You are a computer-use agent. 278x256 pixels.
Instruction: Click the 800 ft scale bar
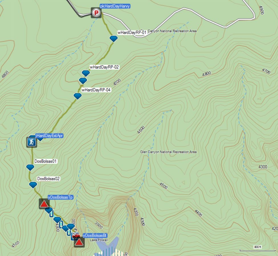[x=257, y=249]
